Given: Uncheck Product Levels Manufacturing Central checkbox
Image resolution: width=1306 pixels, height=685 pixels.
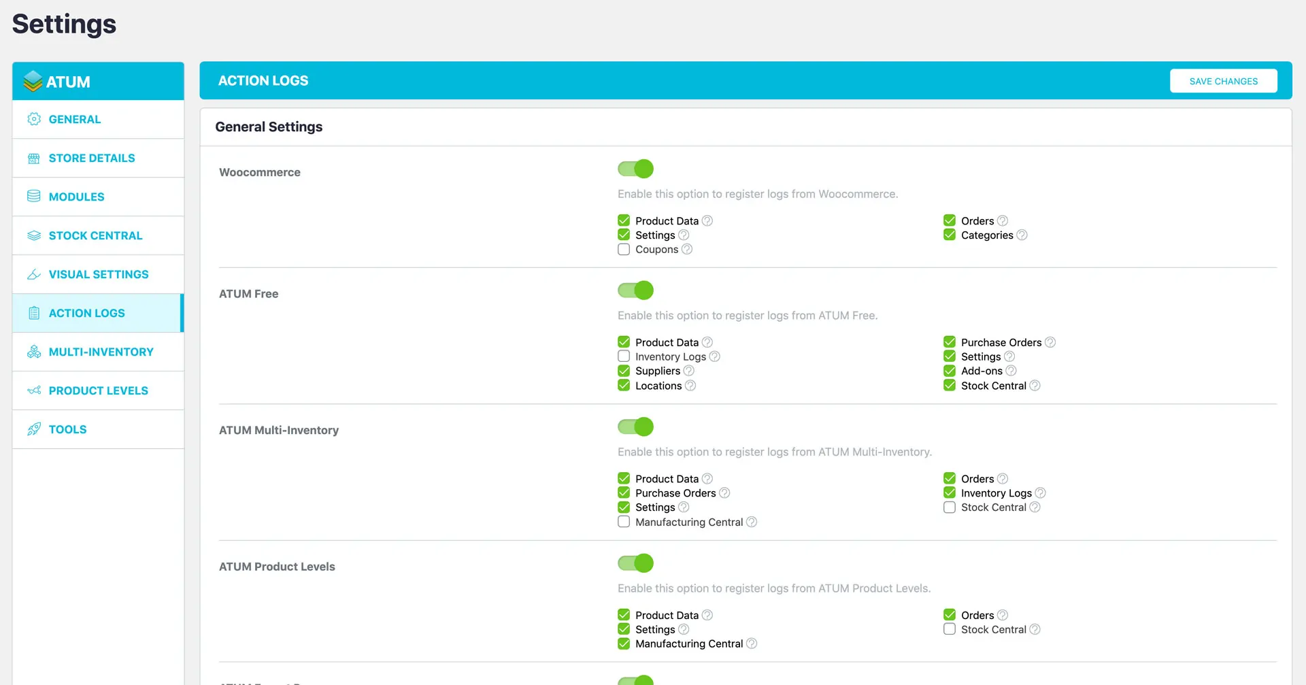Looking at the screenshot, I should pyautogui.click(x=624, y=644).
